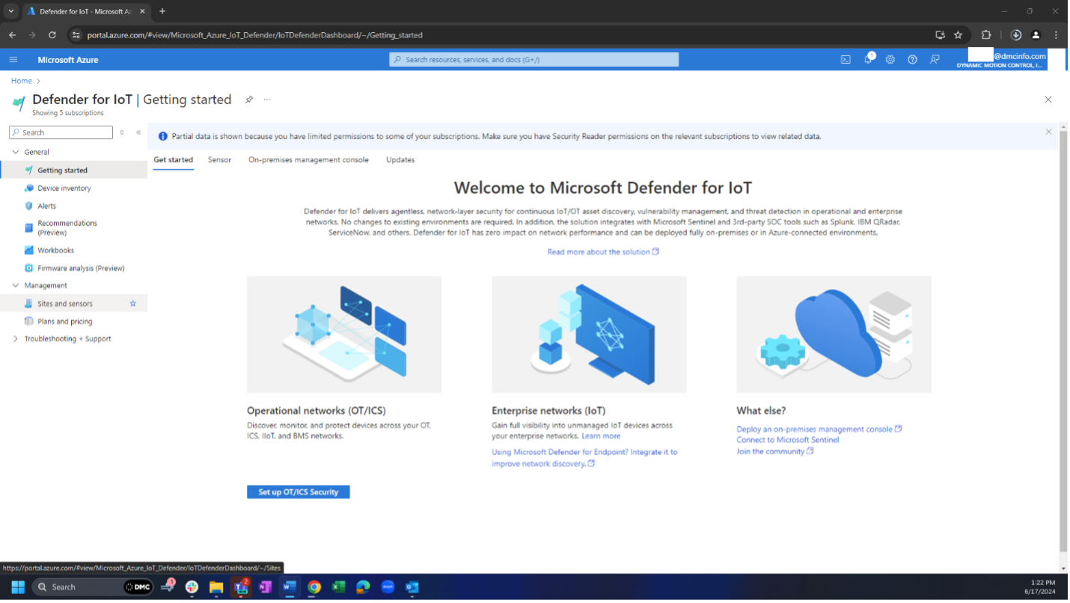
Task: Click the Enterprise networks illustration
Action: click(589, 334)
